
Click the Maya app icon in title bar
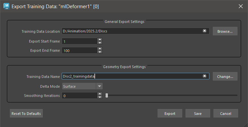(x=7, y=6)
